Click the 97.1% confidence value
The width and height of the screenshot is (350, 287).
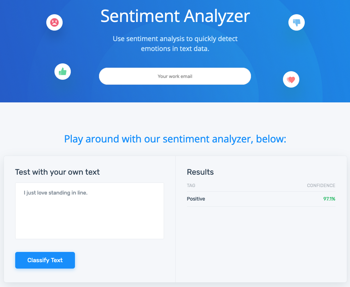329,199
